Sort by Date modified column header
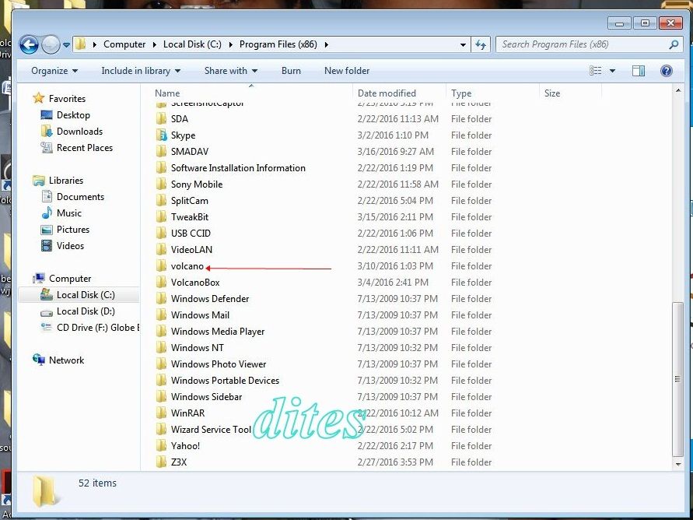693x520 pixels. click(387, 93)
